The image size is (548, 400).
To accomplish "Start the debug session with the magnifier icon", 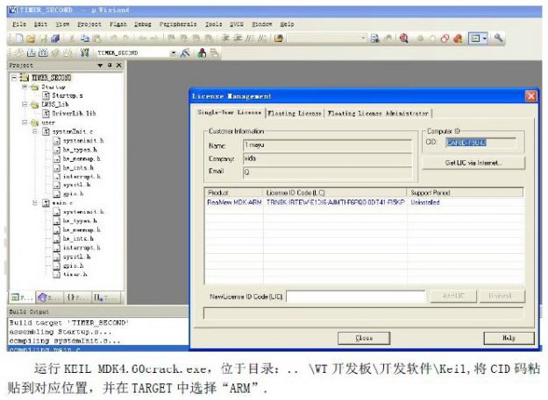I will (404, 39).
